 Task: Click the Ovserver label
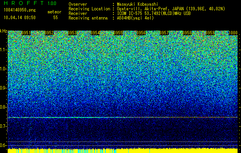coord(78,4)
